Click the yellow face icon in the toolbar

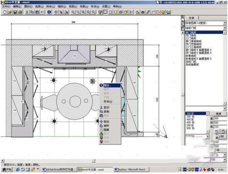pyautogui.click(x=163, y=12)
